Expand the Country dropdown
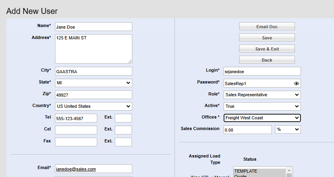Viewport: 334px width, 177px height. [x=93, y=106]
